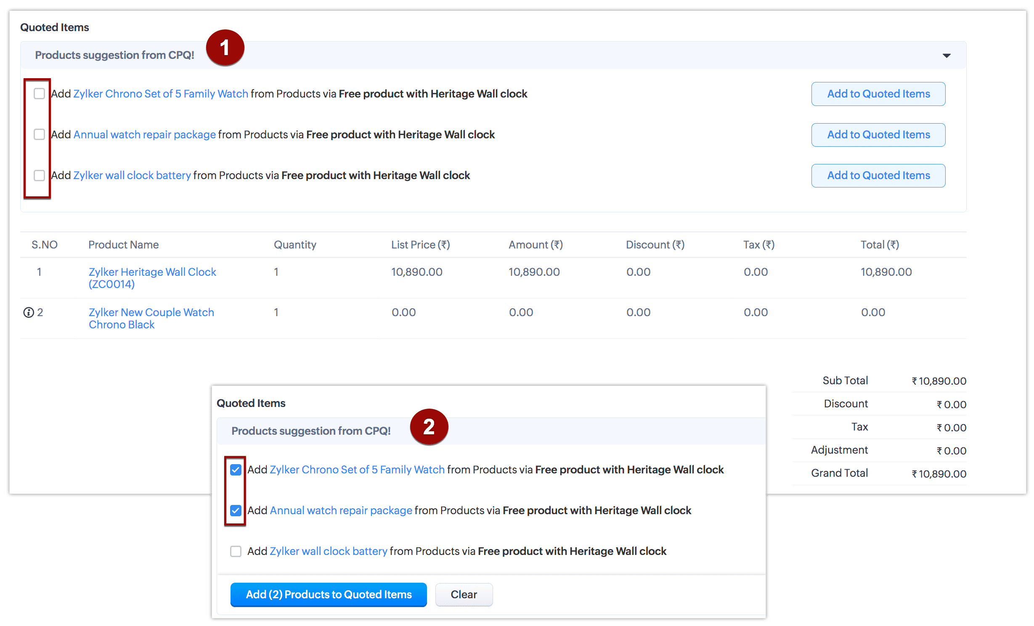Click Add (2) Products to Quoted Items
This screenshot has height=626, width=1034.
pyautogui.click(x=329, y=594)
